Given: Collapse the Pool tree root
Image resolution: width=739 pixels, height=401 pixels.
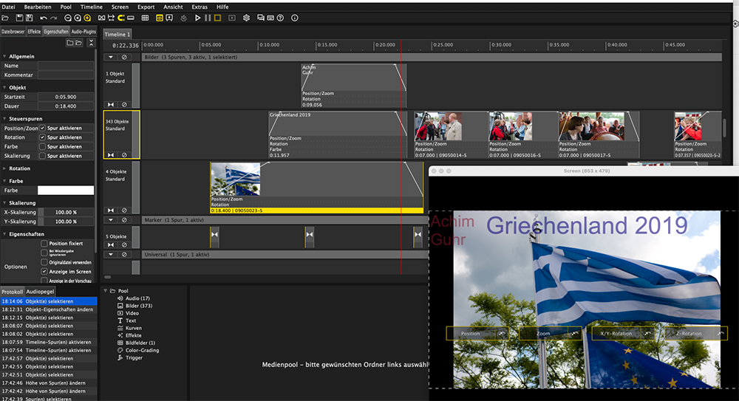Looking at the screenshot, I should click(x=106, y=291).
